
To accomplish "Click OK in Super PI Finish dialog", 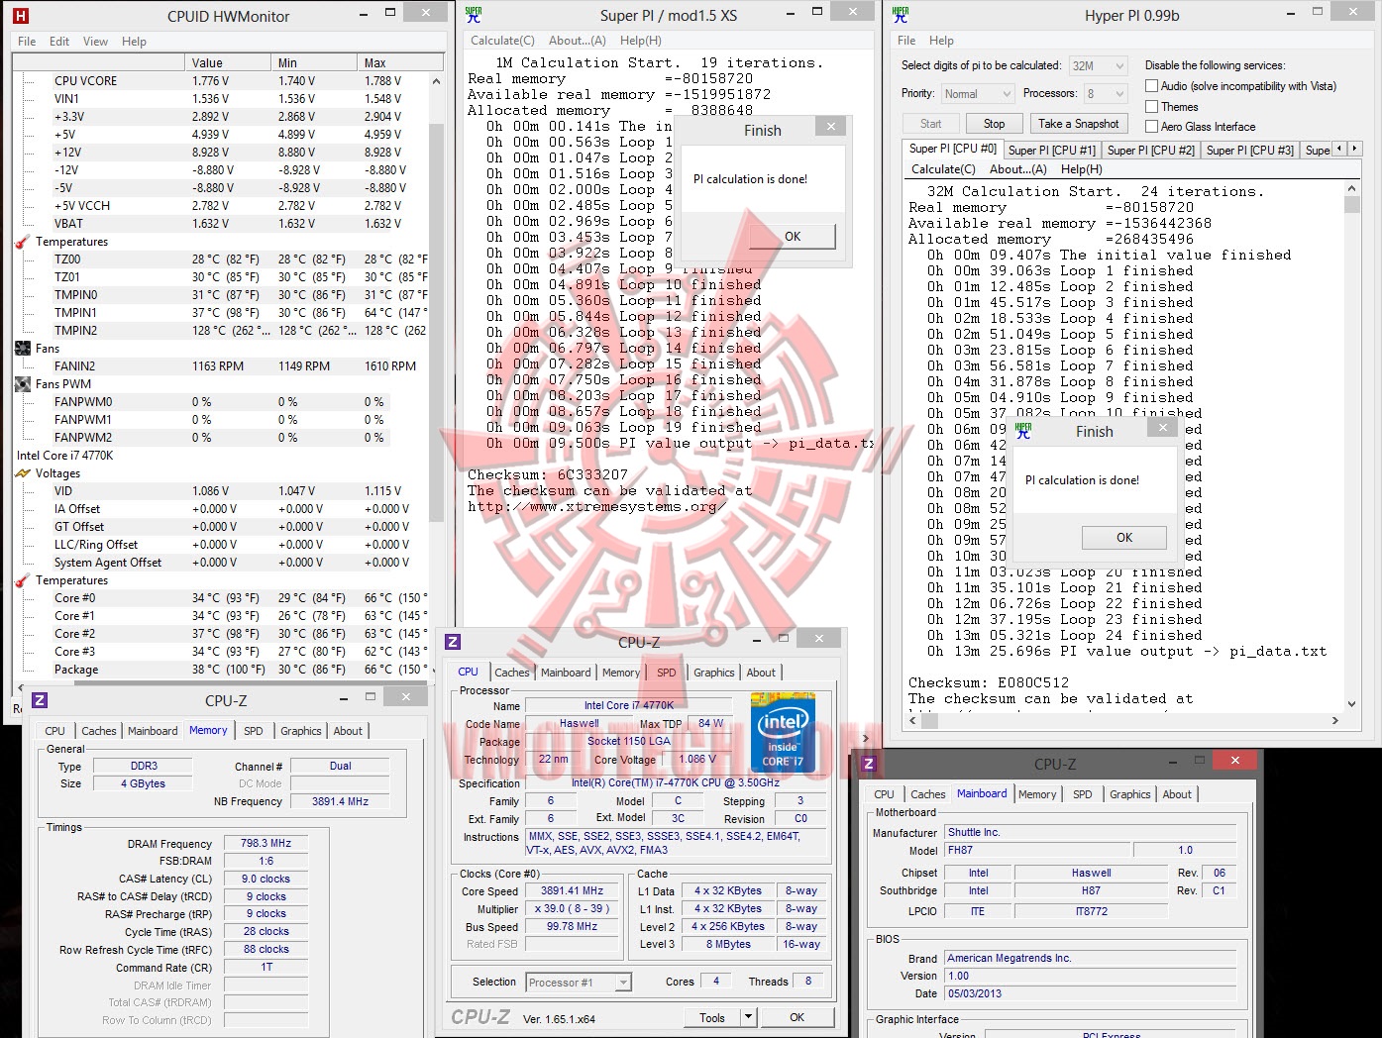I will point(793,236).
